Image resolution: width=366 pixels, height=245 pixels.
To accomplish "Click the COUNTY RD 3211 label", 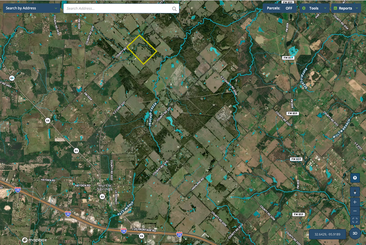I will point(164,114).
